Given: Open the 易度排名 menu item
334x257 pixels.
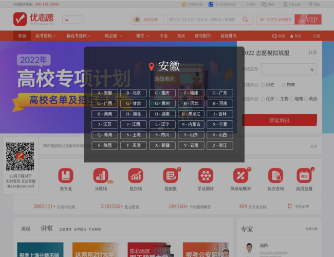Looking at the screenshot, I should click(229, 36).
